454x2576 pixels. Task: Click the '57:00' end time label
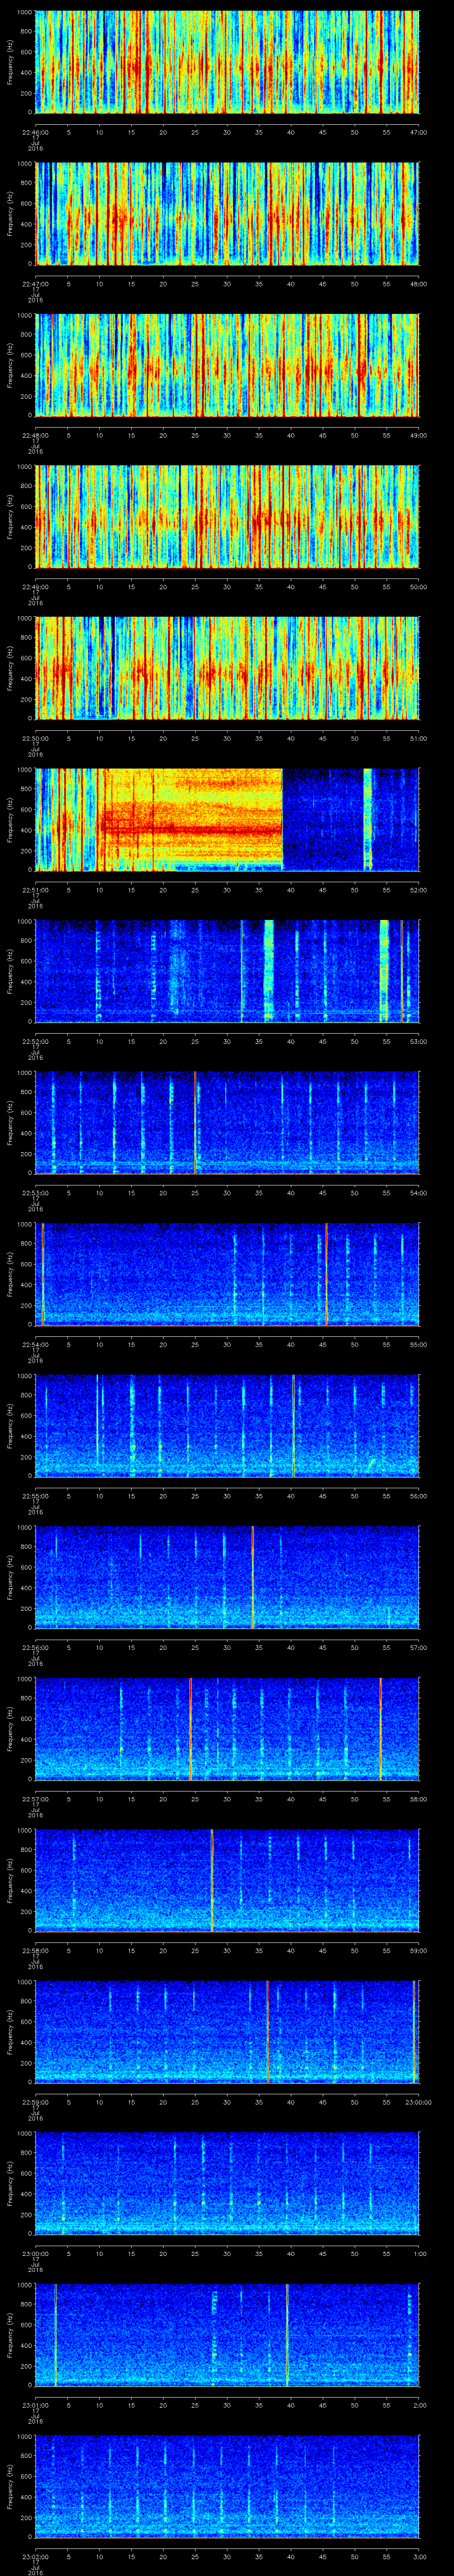(x=418, y=1647)
